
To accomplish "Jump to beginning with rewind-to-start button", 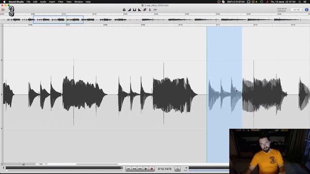I will (x=128, y=169).
